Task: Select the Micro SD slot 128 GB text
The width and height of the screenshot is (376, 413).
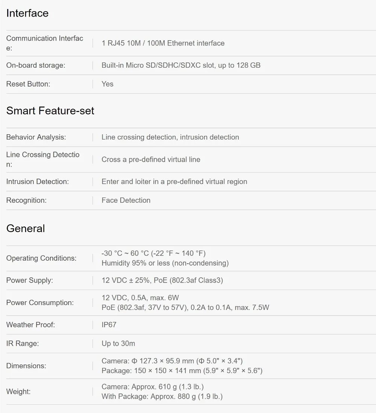Action: (x=181, y=65)
